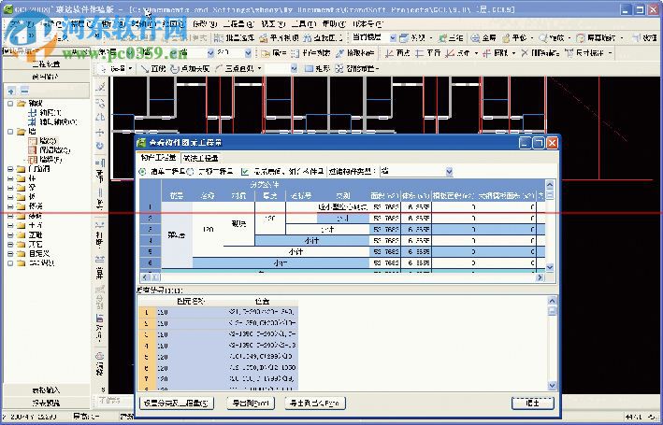Expand the 门窗洞 folder in navigation tree
This screenshot has width=663, height=425.
point(8,168)
